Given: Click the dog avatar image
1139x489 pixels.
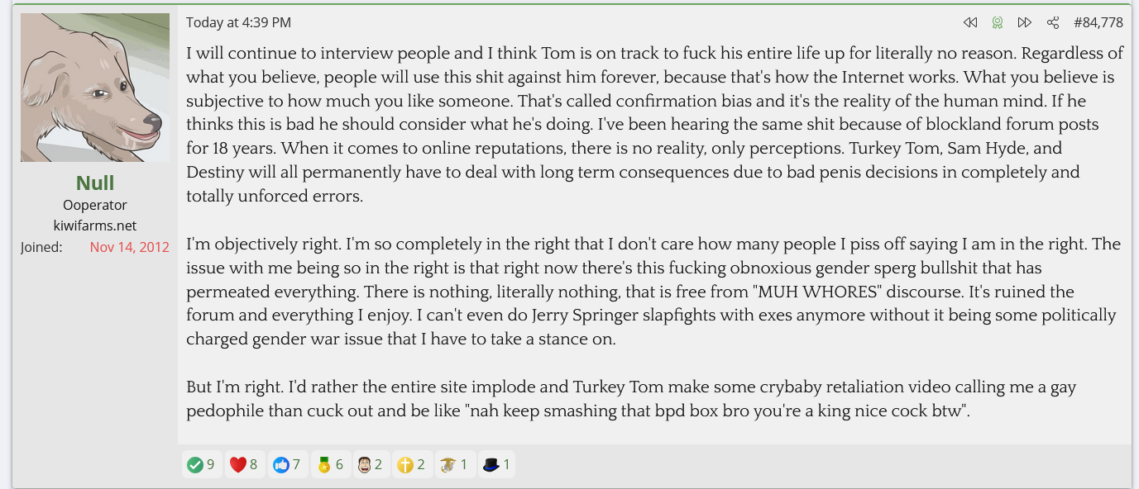Looking at the screenshot, I should (95, 88).
